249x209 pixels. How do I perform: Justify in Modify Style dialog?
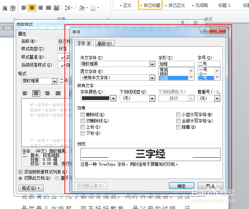pyautogui.click(x=58, y=93)
